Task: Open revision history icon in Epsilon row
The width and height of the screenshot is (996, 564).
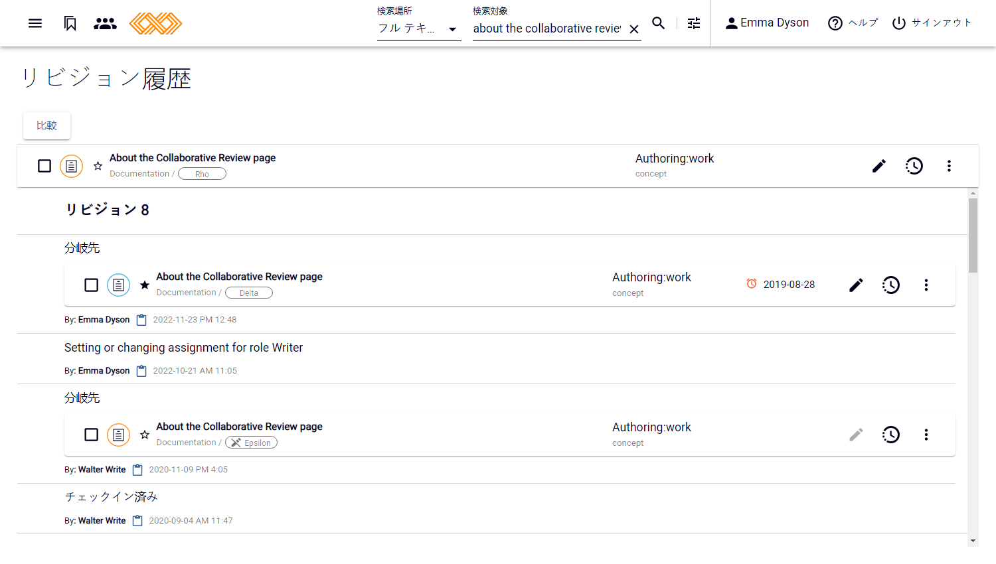Action: (x=891, y=435)
